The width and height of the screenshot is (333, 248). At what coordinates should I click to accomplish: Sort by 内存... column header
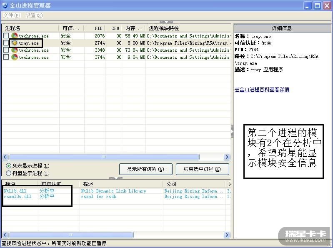(x=133, y=28)
